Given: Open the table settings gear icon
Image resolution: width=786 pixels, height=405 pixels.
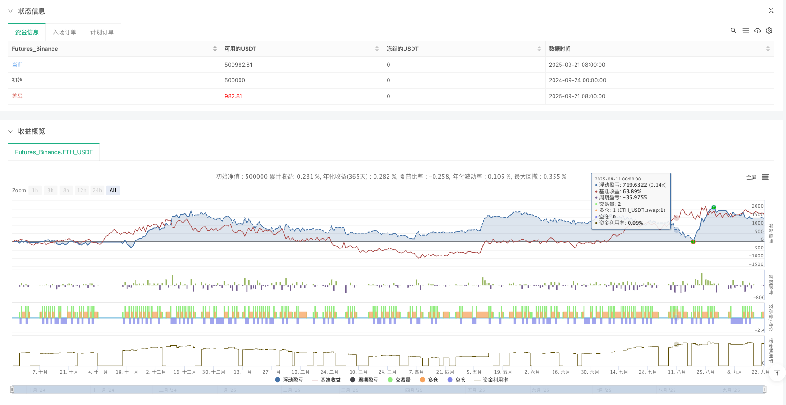Looking at the screenshot, I should (769, 30).
